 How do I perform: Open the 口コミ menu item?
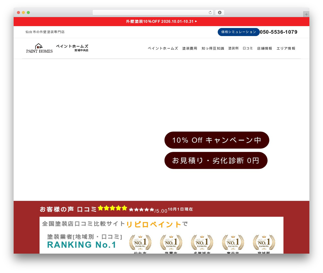tap(248, 48)
